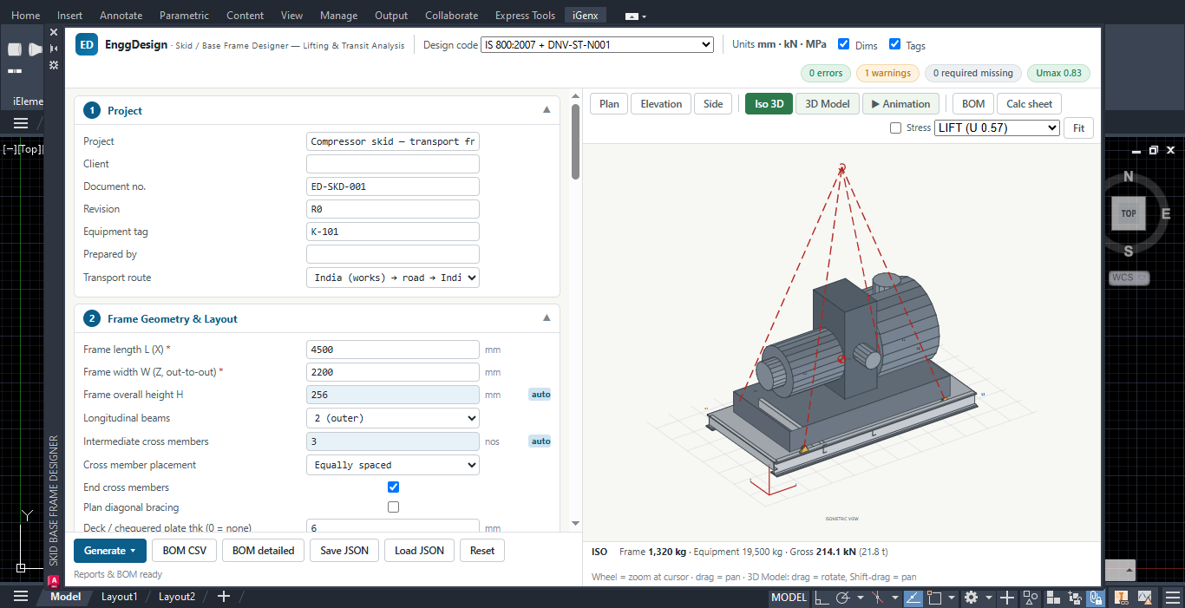Click ViewCube north N compass letter
The image size is (1185, 608).
[x=1129, y=177]
